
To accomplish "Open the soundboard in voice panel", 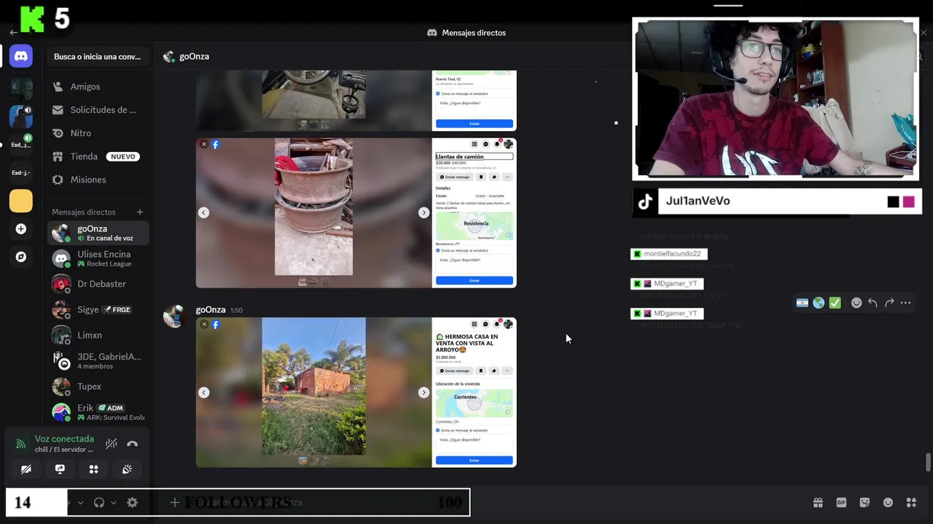I will tap(127, 469).
